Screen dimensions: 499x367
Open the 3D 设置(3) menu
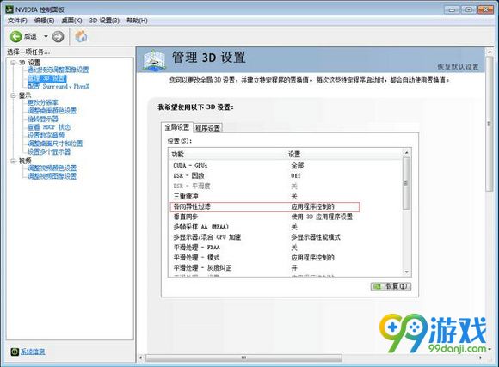tap(104, 21)
